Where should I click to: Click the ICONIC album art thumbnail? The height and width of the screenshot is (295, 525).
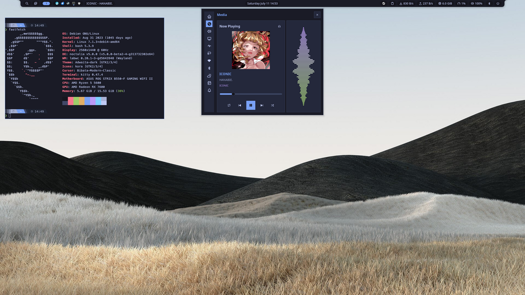(x=251, y=50)
